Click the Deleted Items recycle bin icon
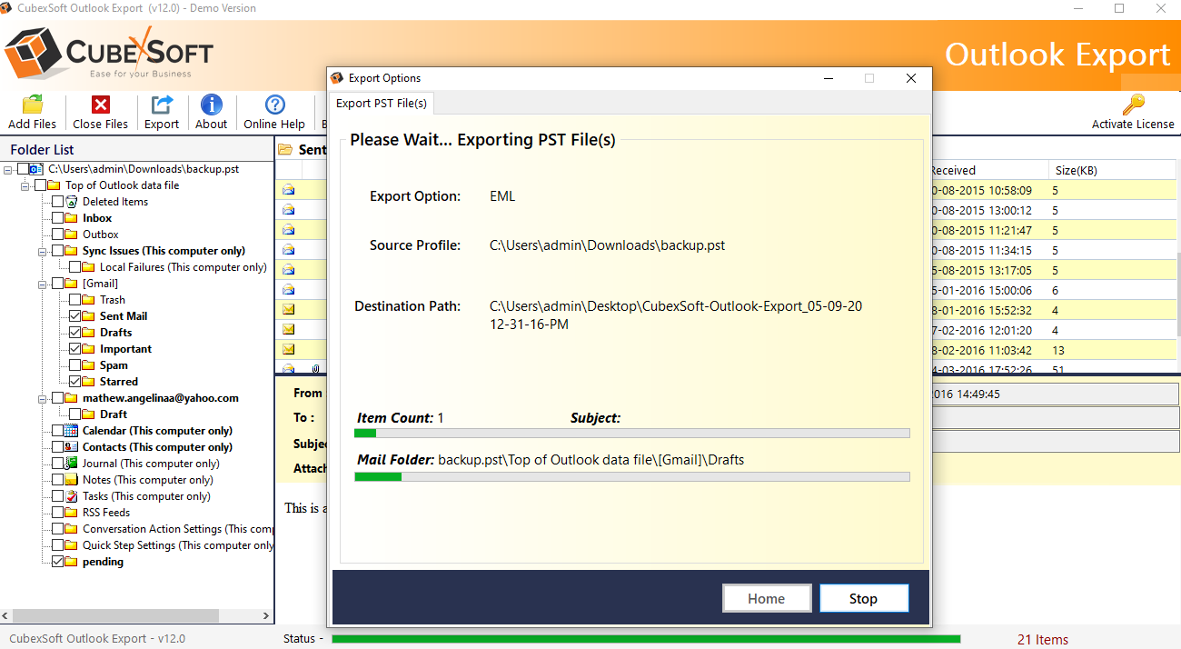1181x649 pixels. coord(72,202)
